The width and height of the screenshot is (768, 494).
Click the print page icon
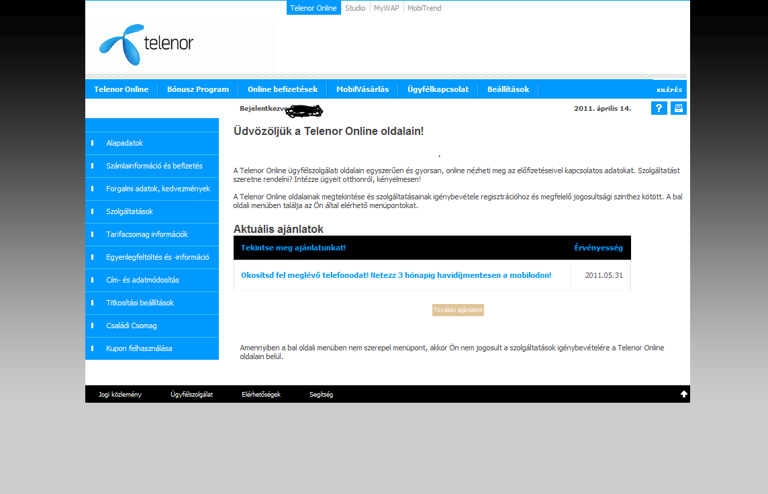tap(678, 108)
